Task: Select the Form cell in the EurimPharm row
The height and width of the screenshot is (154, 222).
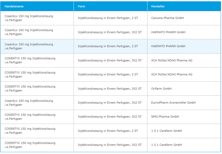Action: point(110,103)
